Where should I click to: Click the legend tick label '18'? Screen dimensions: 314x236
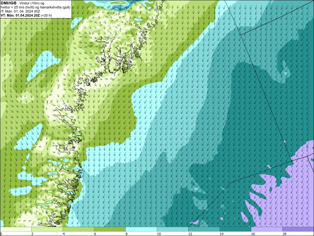click(x=284, y=234)
